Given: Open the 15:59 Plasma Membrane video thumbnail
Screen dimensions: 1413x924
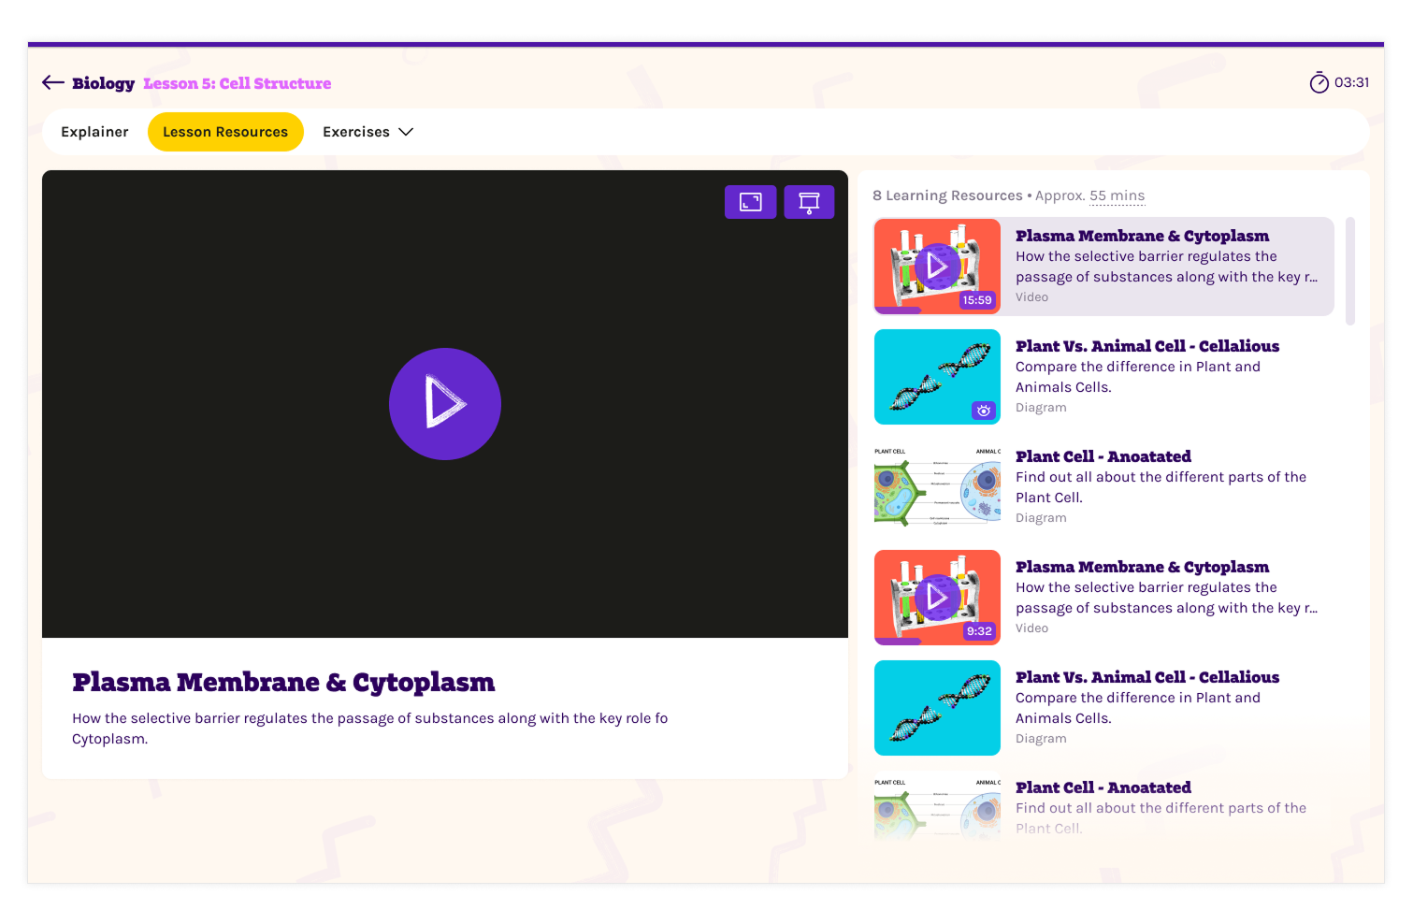Looking at the screenshot, I should [937, 267].
